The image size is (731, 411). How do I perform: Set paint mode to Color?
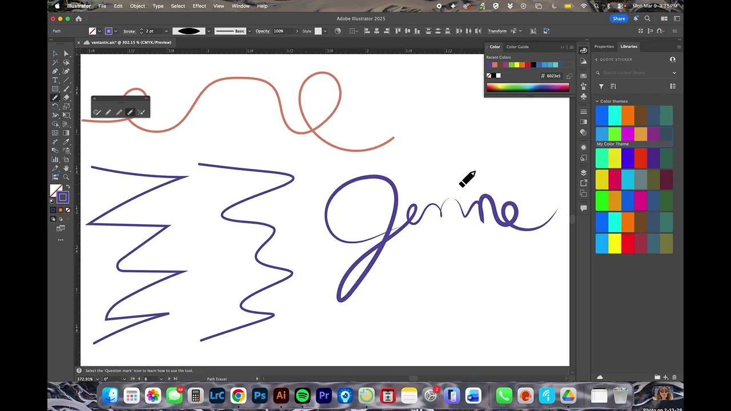53,210
